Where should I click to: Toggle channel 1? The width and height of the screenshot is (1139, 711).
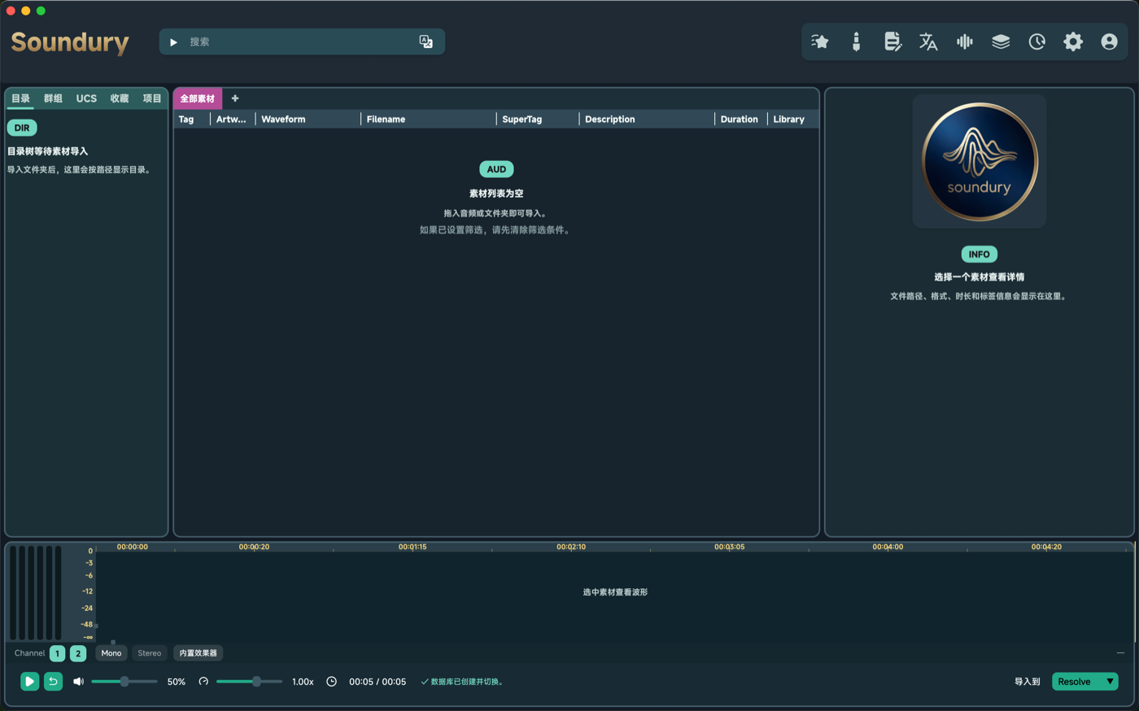coord(57,653)
